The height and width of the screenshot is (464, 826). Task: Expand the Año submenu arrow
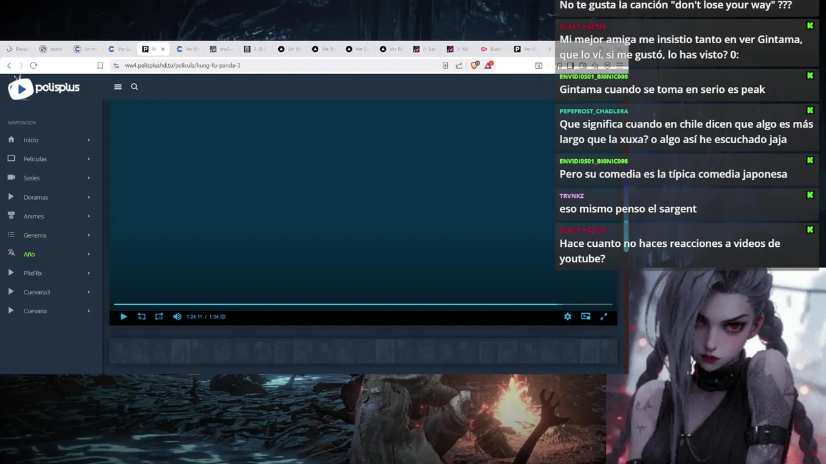[88, 254]
